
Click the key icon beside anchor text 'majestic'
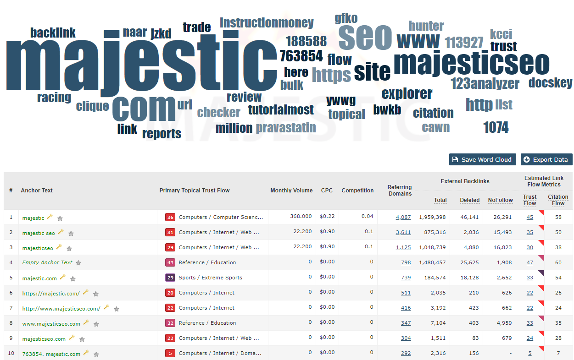tap(50, 217)
